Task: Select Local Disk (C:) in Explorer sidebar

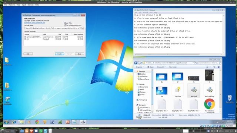Action: click(143, 108)
